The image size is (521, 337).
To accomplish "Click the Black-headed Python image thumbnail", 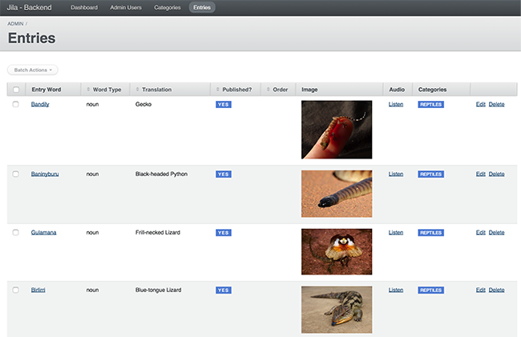I will 337,194.
